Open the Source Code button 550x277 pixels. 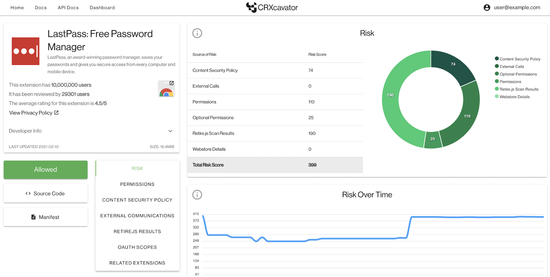point(46,194)
